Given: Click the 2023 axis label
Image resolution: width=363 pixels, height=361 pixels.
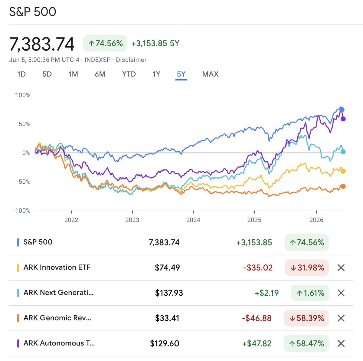Looking at the screenshot, I should [132, 220].
